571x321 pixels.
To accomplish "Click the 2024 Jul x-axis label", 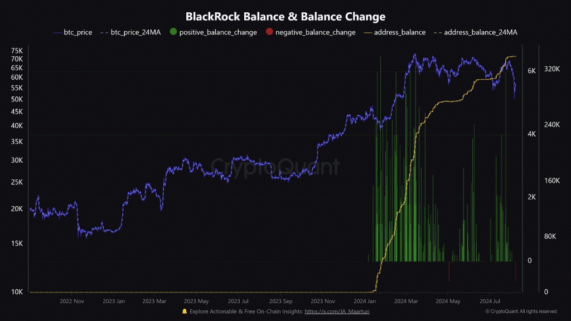I will pos(489,301).
